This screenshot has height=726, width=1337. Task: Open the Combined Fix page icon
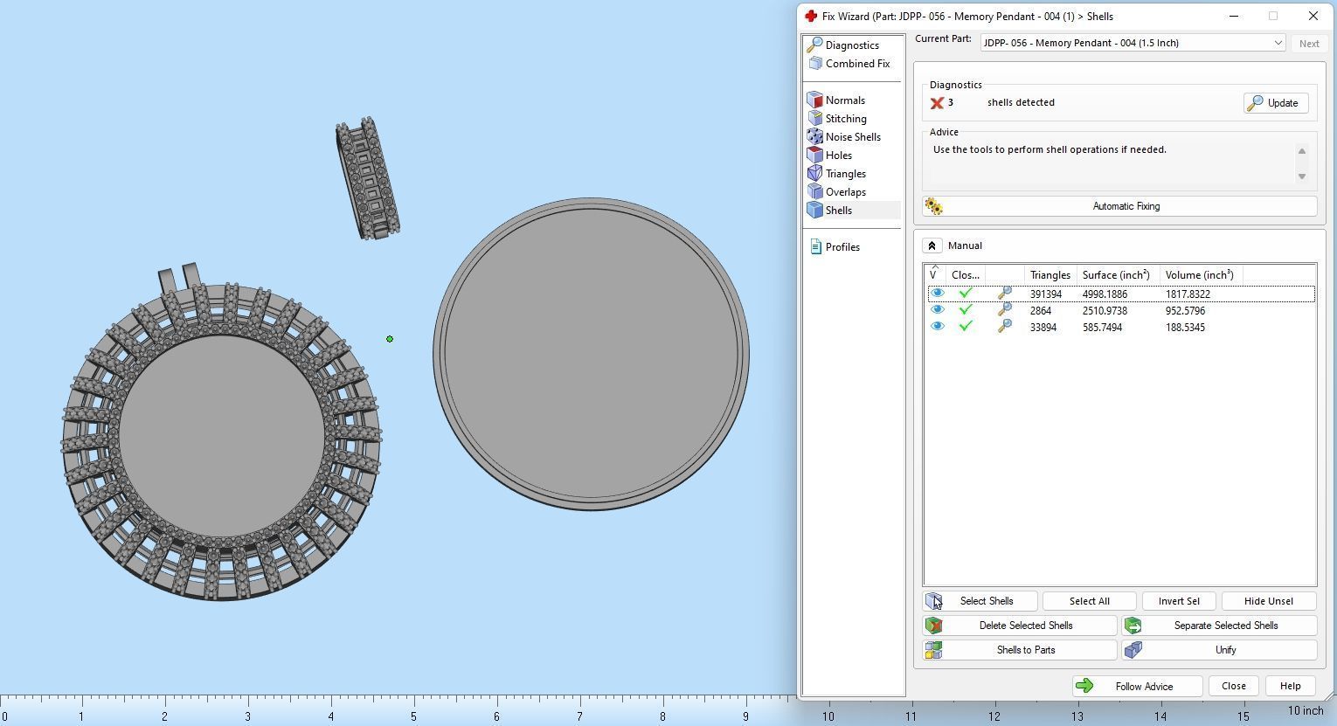coord(814,64)
